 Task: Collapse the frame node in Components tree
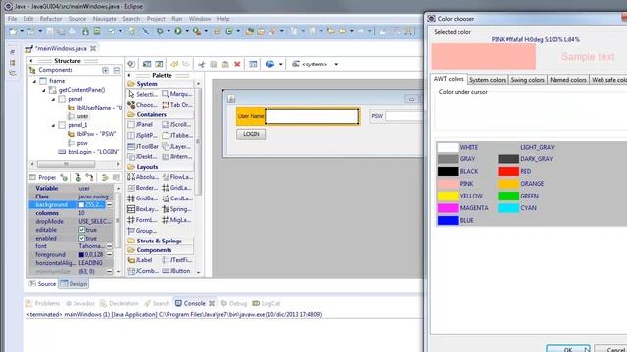click(34, 81)
